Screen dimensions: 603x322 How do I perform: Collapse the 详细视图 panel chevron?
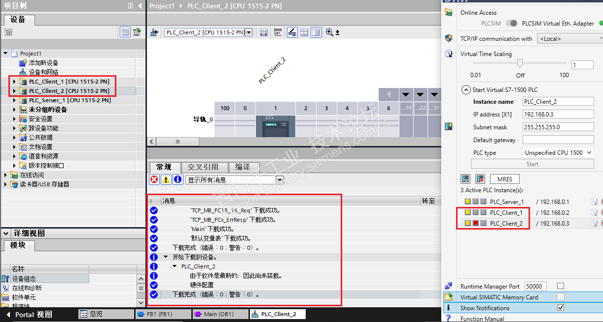(6, 234)
